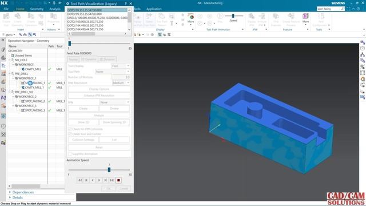Click the Unused Items folder icon
This screenshot has width=366, height=206.
pyautogui.click(x=13, y=56)
